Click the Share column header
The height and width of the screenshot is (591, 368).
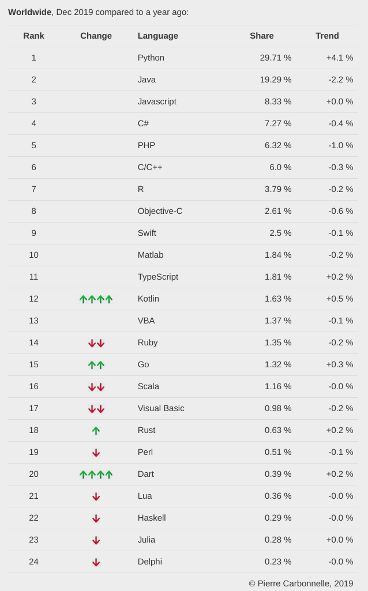click(x=261, y=36)
